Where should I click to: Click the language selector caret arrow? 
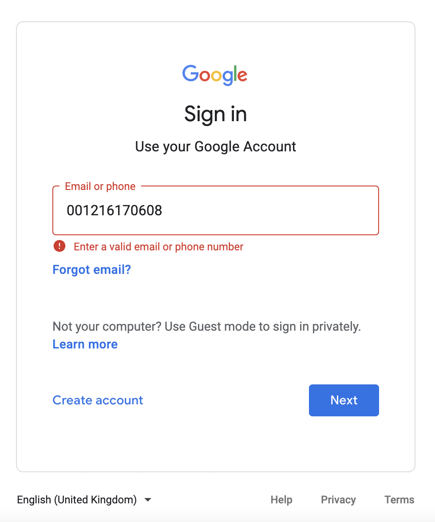tap(148, 499)
